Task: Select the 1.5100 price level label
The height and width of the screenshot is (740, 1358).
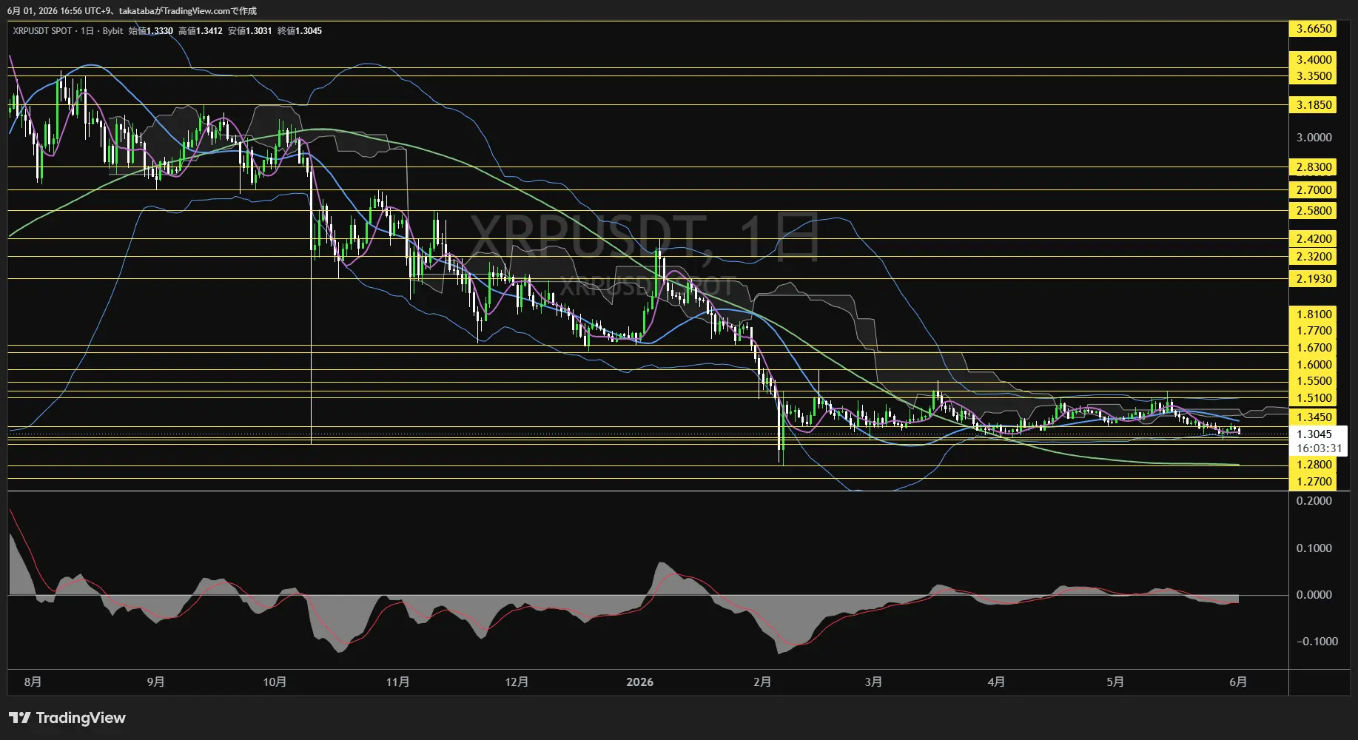Action: 1314,398
